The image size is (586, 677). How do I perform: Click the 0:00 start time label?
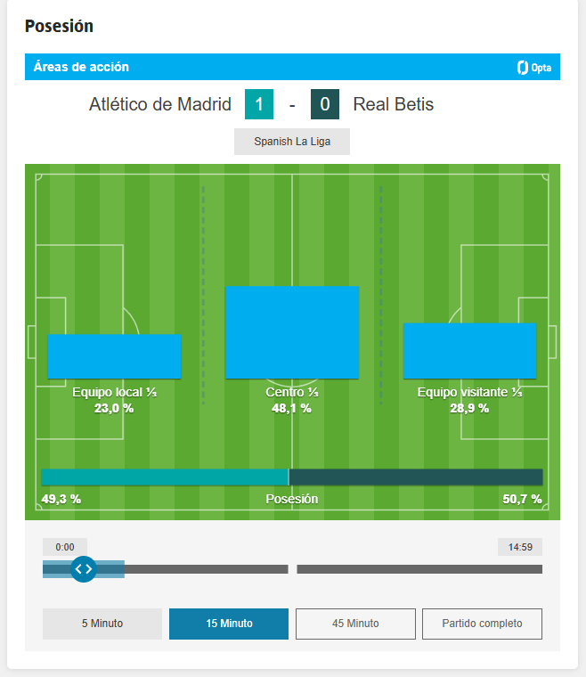[65, 547]
